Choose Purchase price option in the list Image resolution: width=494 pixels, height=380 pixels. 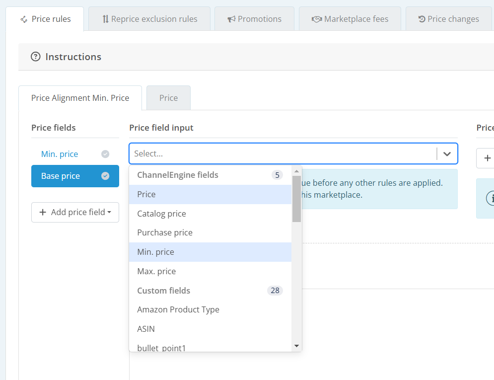164,232
